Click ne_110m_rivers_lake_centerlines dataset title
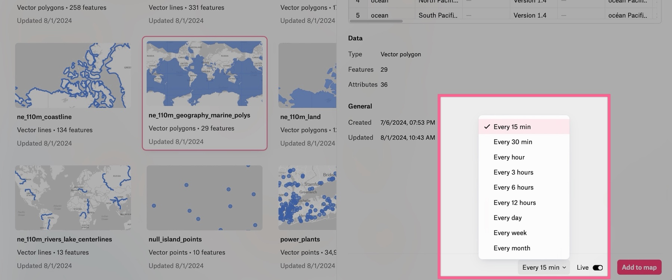672x280 pixels. coord(64,239)
